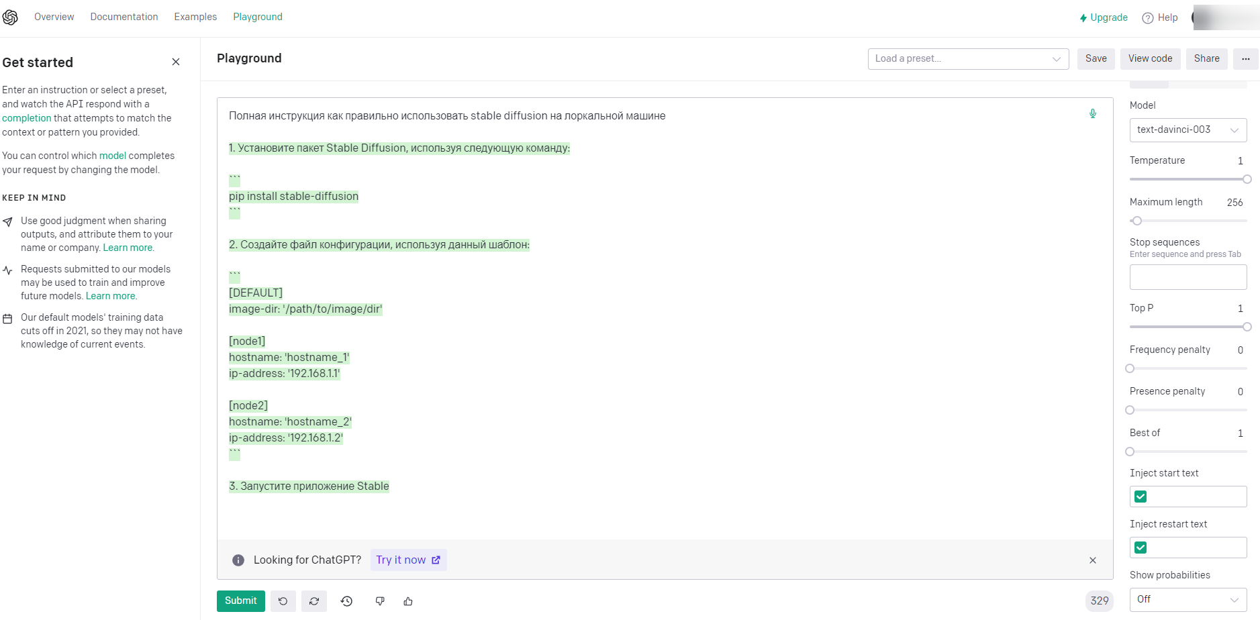Open the more options ellipsis button
Screen dimensions: 1260x620
click(1246, 59)
